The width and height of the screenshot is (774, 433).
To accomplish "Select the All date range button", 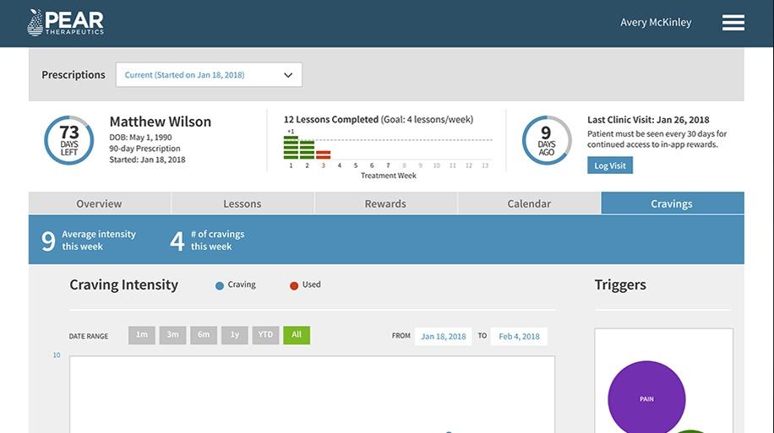I will 297,335.
